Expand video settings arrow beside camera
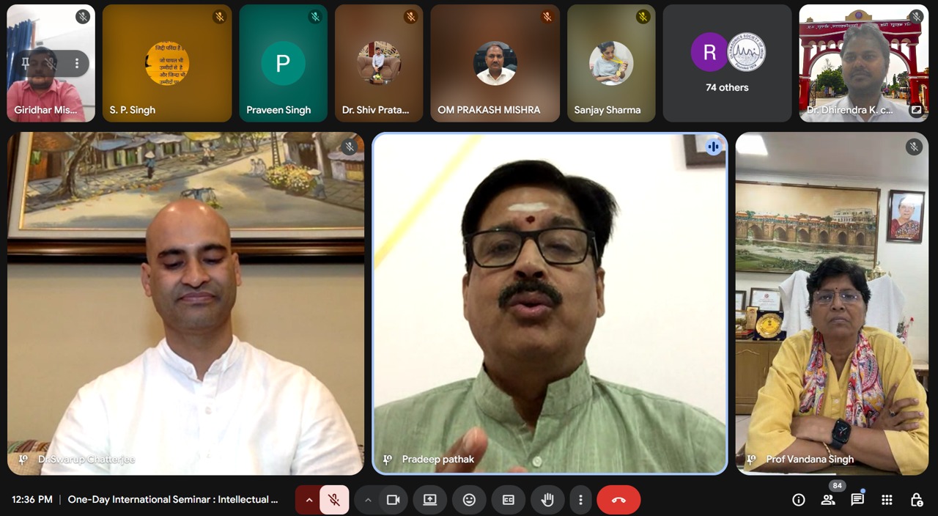Screen dimensions: 938x516 [x=368, y=500]
